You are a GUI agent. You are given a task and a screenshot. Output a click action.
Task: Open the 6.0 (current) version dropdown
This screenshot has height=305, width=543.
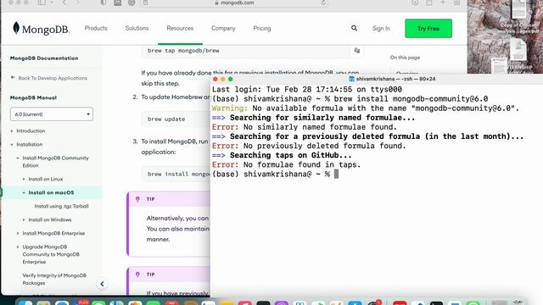[52, 114]
